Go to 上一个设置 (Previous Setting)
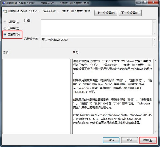Screen dimensions: 160x147 106,13
